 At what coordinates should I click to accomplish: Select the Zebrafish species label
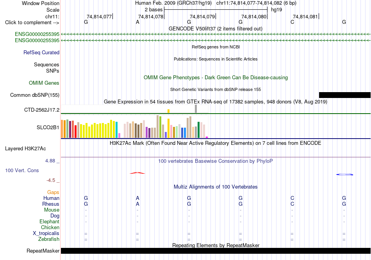coord(49,239)
